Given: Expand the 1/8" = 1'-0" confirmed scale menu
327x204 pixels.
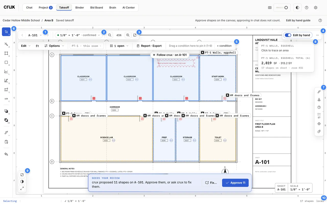Looking at the screenshot, I should pos(79,35).
